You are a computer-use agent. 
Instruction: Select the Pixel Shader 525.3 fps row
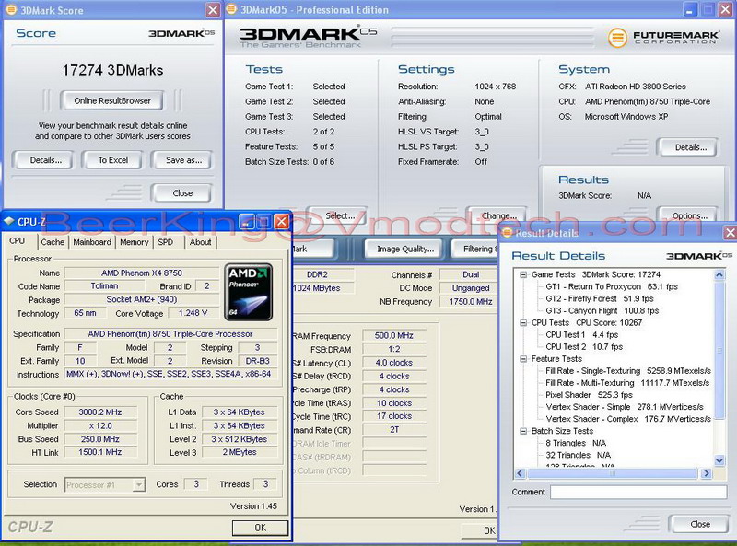pyautogui.click(x=589, y=395)
